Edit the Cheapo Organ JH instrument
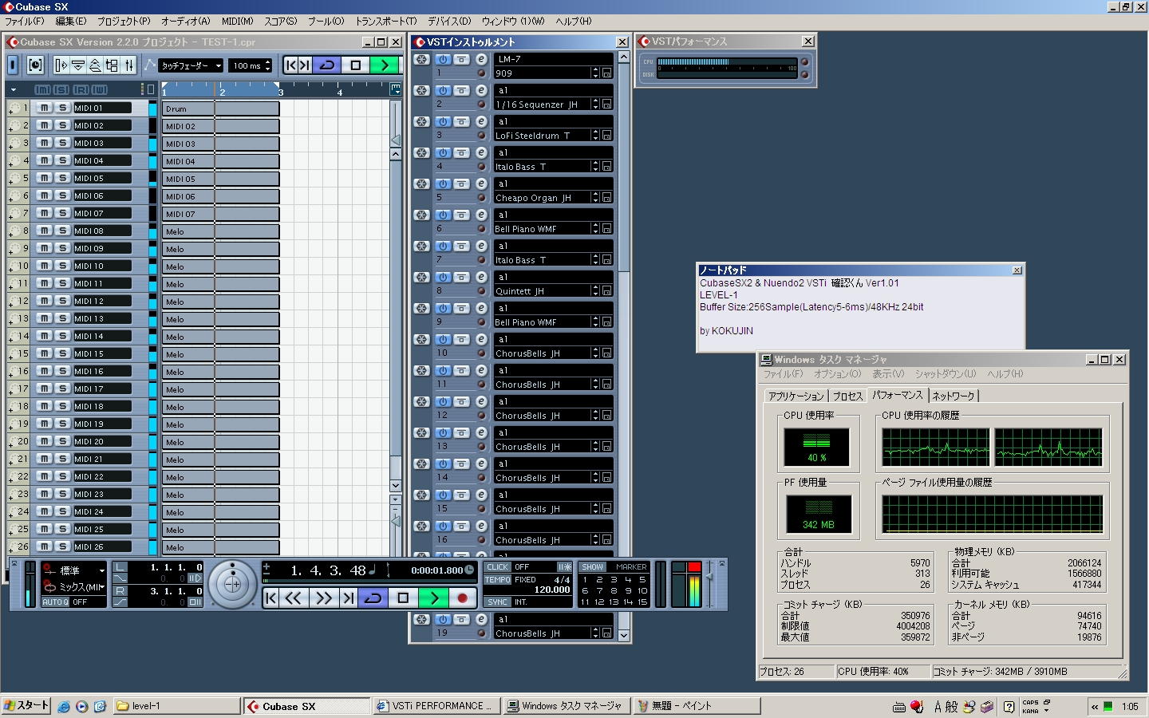Screen dimensions: 1149x718 [481, 183]
